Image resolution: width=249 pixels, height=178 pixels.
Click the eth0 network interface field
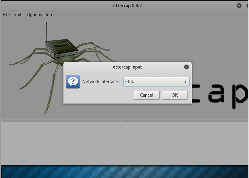tap(156, 82)
